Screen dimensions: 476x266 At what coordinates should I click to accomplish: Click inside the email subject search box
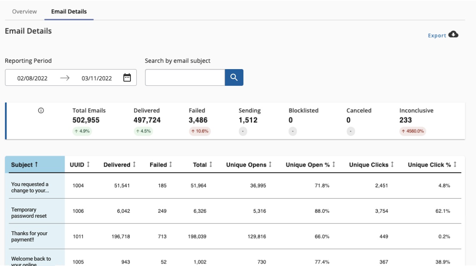(x=185, y=77)
